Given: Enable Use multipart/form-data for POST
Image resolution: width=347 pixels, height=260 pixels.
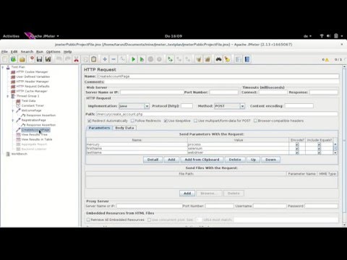Looking at the screenshot, I should click(195, 121).
